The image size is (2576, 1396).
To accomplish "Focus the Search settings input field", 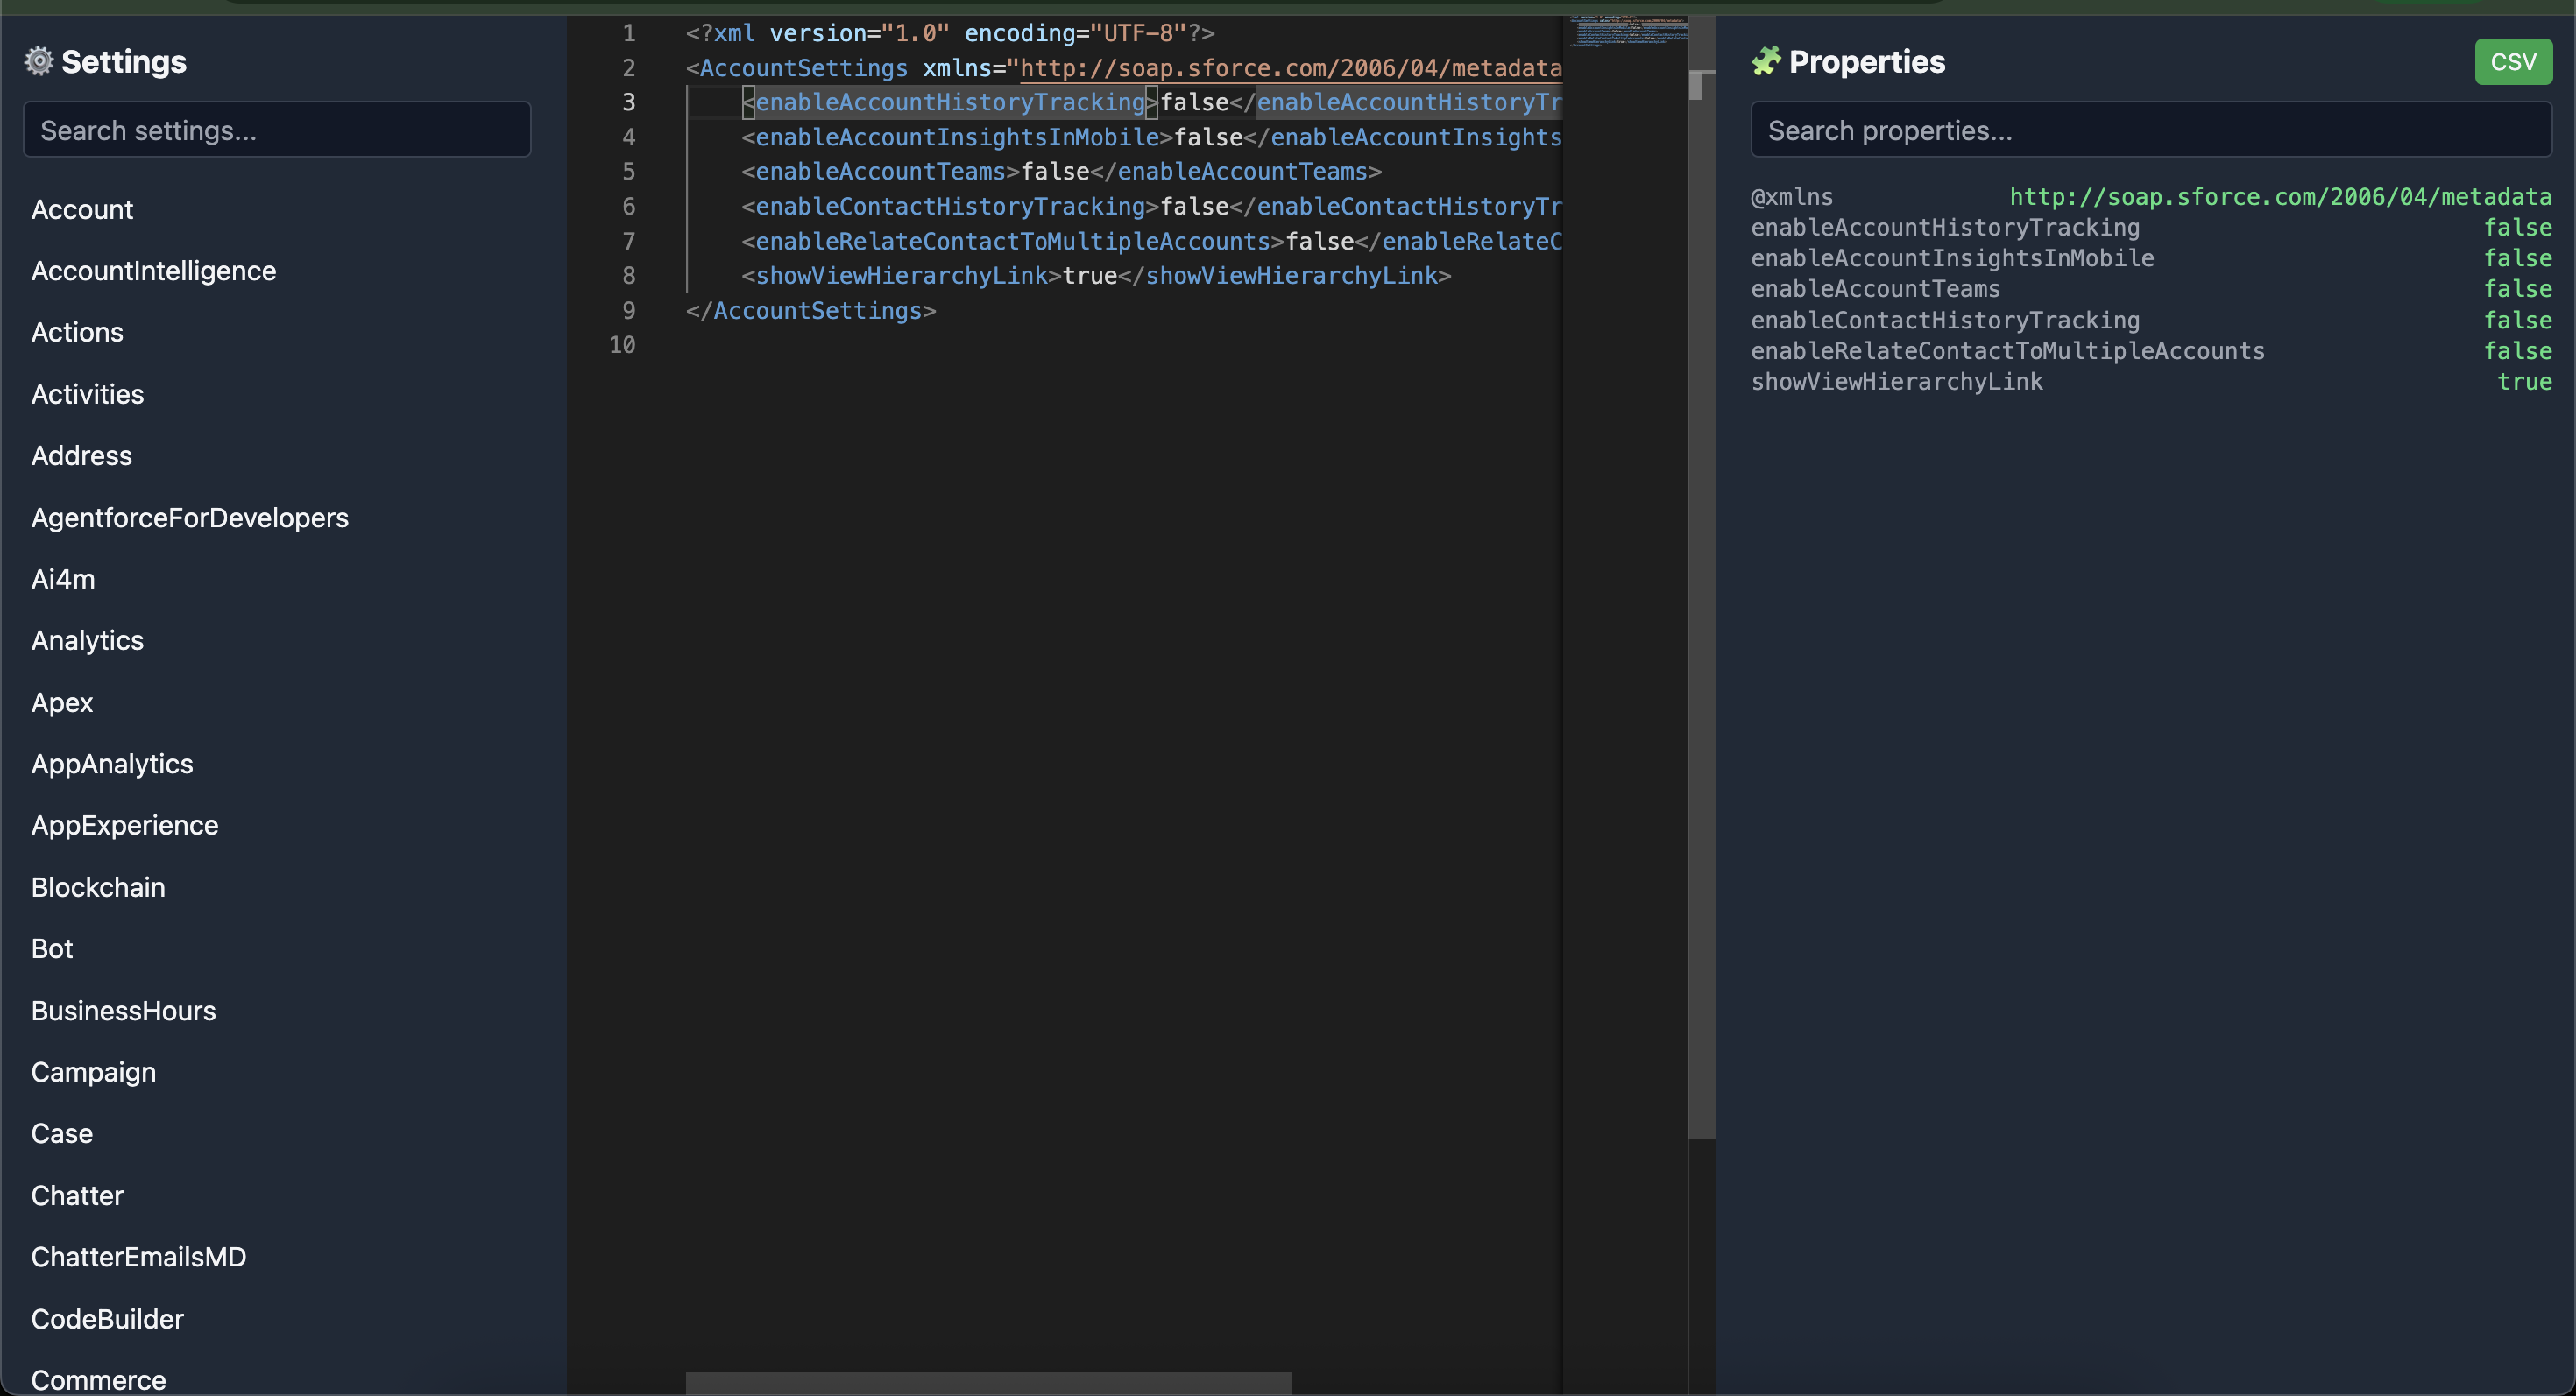I will pos(277,130).
